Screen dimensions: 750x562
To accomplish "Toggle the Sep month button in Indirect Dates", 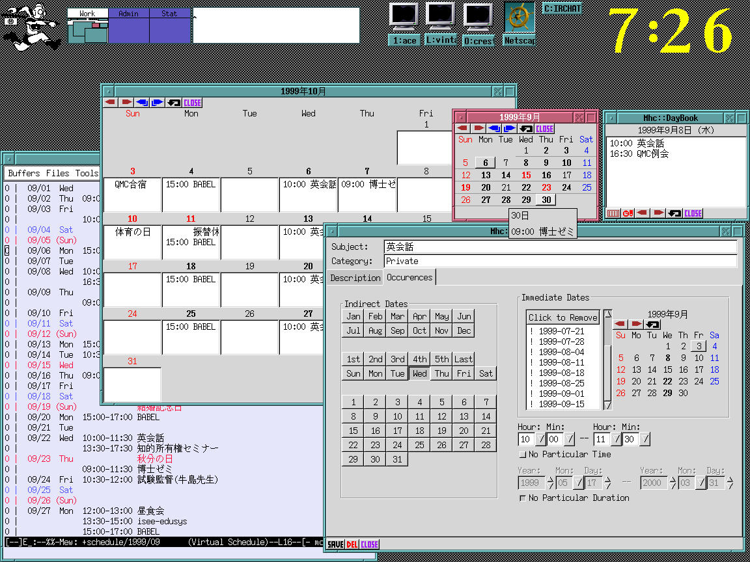I will pyautogui.click(x=398, y=330).
